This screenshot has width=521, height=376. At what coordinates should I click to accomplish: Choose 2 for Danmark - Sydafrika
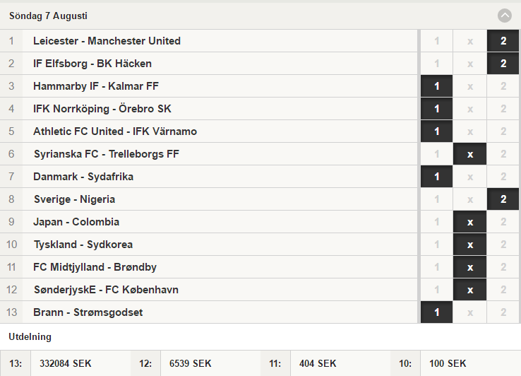[503, 177]
